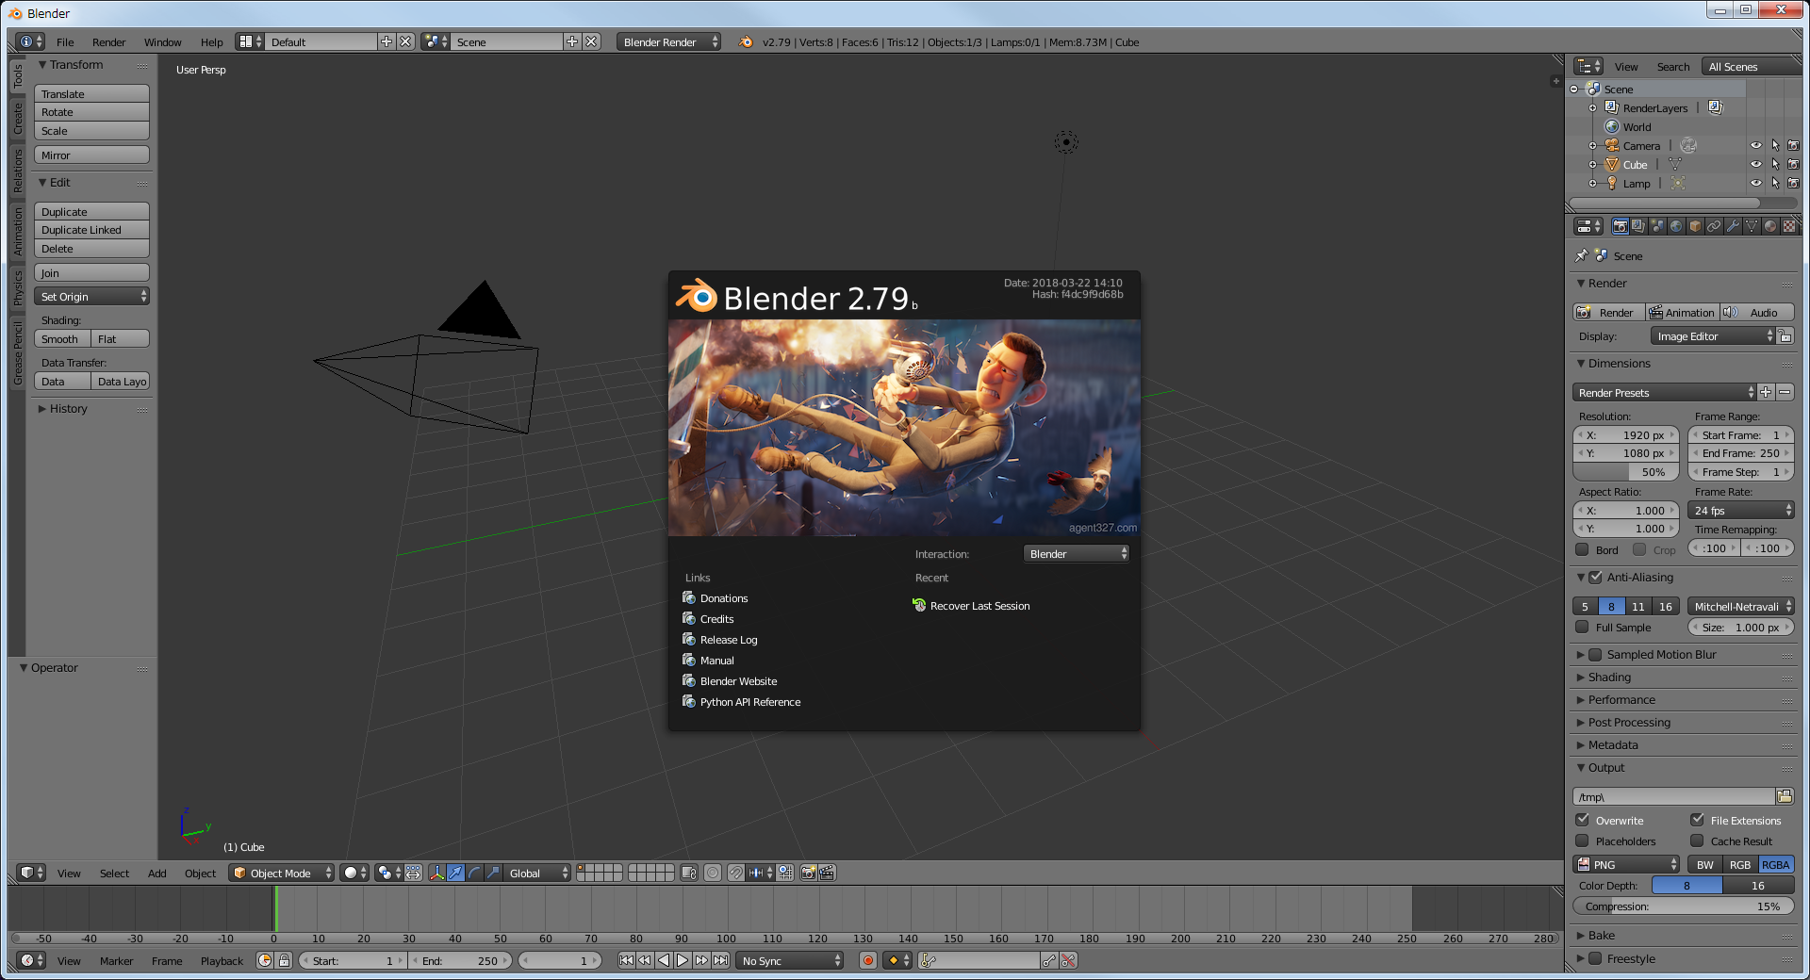Screen dimensions: 1810x980
Task: Click the output path folder browse icon
Action: (x=1785, y=796)
